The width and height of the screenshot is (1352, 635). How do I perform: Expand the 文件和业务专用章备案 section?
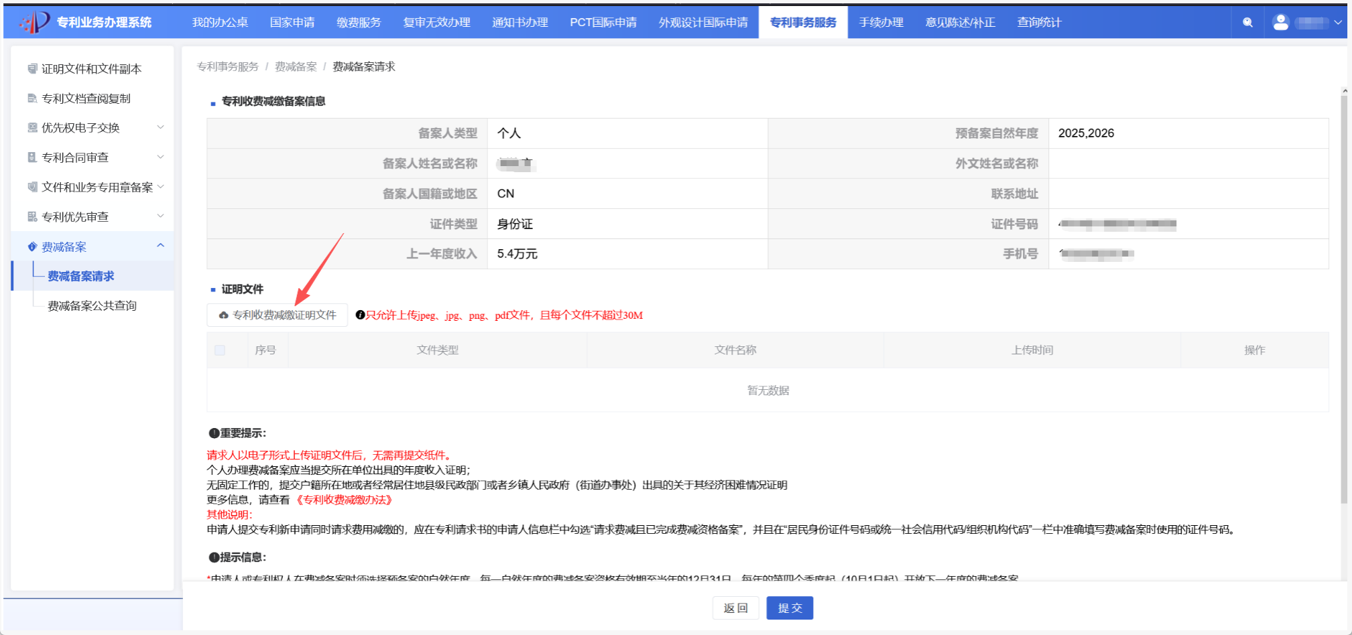tap(160, 186)
